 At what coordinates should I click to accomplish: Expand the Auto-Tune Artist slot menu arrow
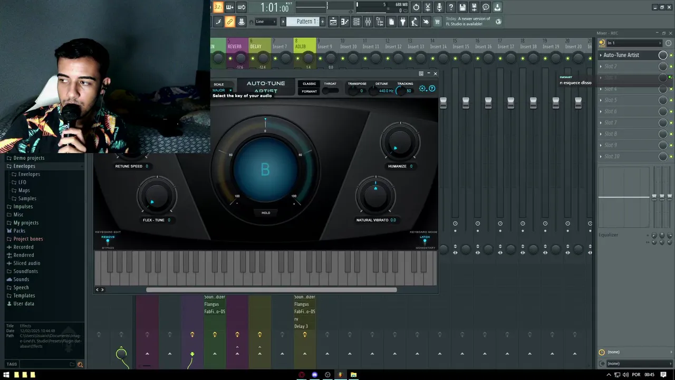pos(601,55)
